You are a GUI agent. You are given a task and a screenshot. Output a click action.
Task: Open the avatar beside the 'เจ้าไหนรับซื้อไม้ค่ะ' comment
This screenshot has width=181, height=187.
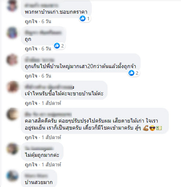[12, 87]
